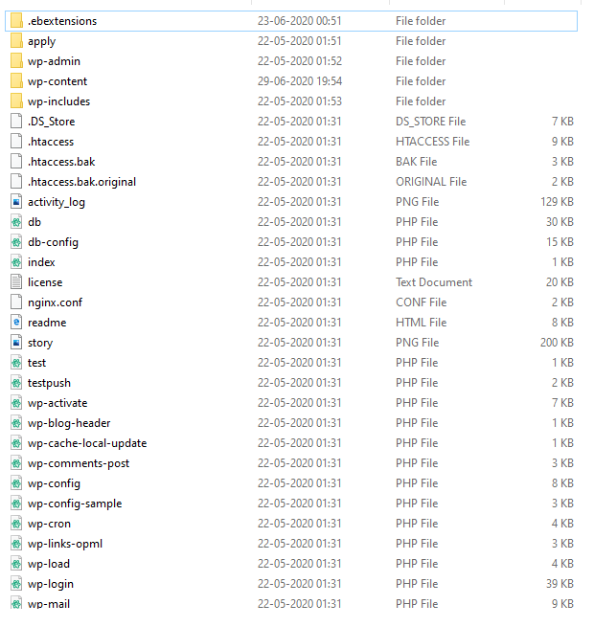The image size is (594, 627).
Task: Click the activity_log file name
Action: pyautogui.click(x=56, y=202)
